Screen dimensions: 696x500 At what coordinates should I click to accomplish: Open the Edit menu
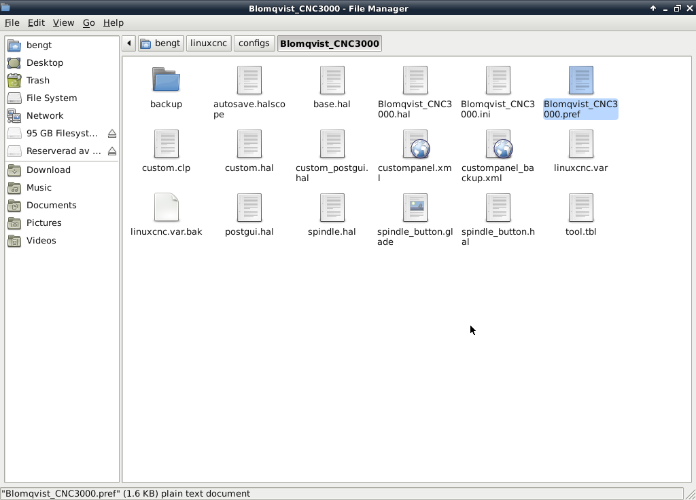point(36,22)
